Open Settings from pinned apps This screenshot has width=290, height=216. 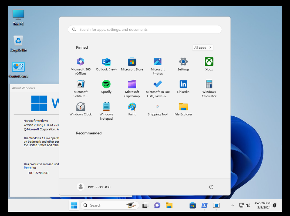click(183, 64)
